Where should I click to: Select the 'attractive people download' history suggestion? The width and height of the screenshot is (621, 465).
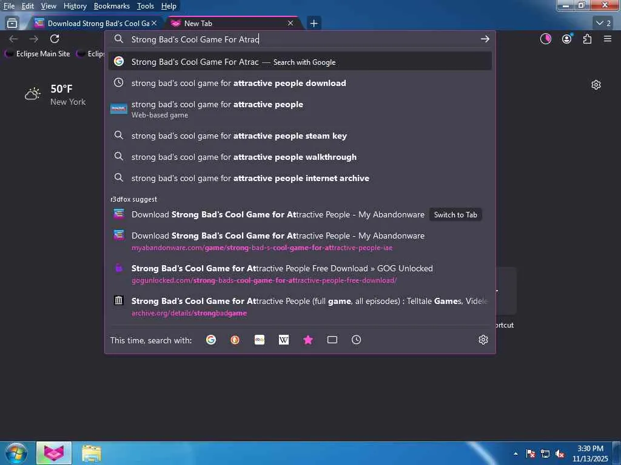pyautogui.click(x=300, y=83)
